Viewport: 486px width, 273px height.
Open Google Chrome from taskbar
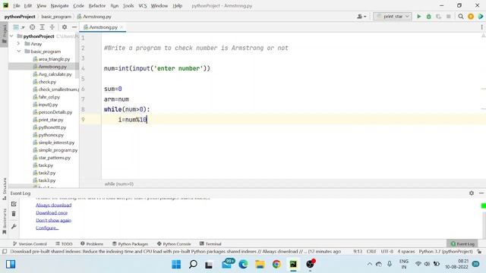pyautogui.click(x=276, y=265)
